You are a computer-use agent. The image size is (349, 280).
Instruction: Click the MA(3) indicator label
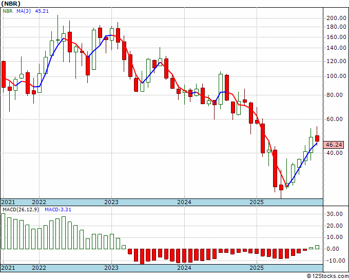(x=24, y=11)
